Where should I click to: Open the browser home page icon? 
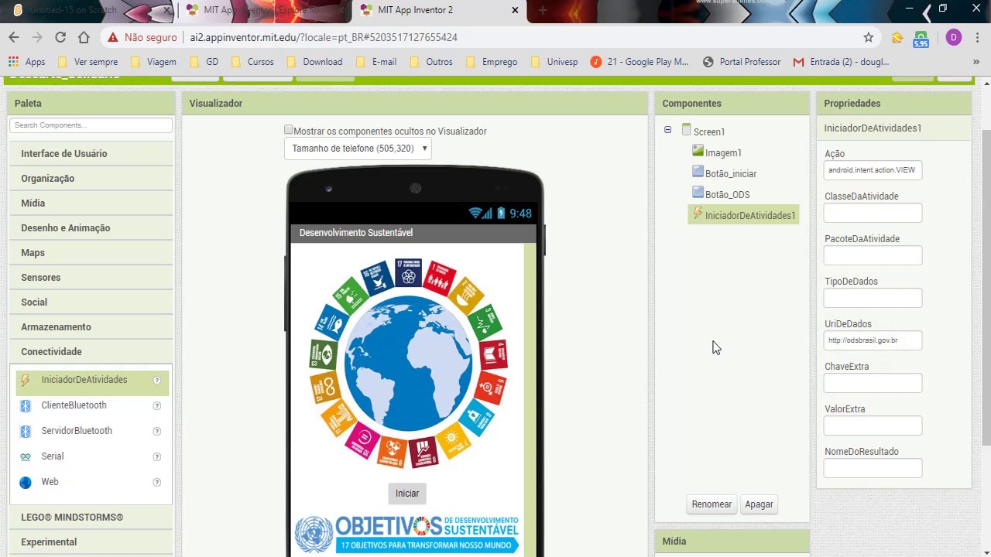(x=84, y=37)
